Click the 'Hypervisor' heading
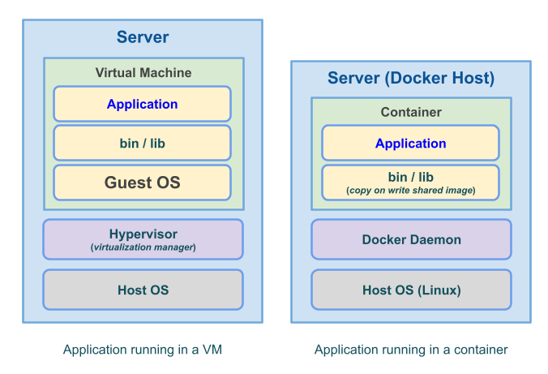The image size is (548, 374). 143,234
